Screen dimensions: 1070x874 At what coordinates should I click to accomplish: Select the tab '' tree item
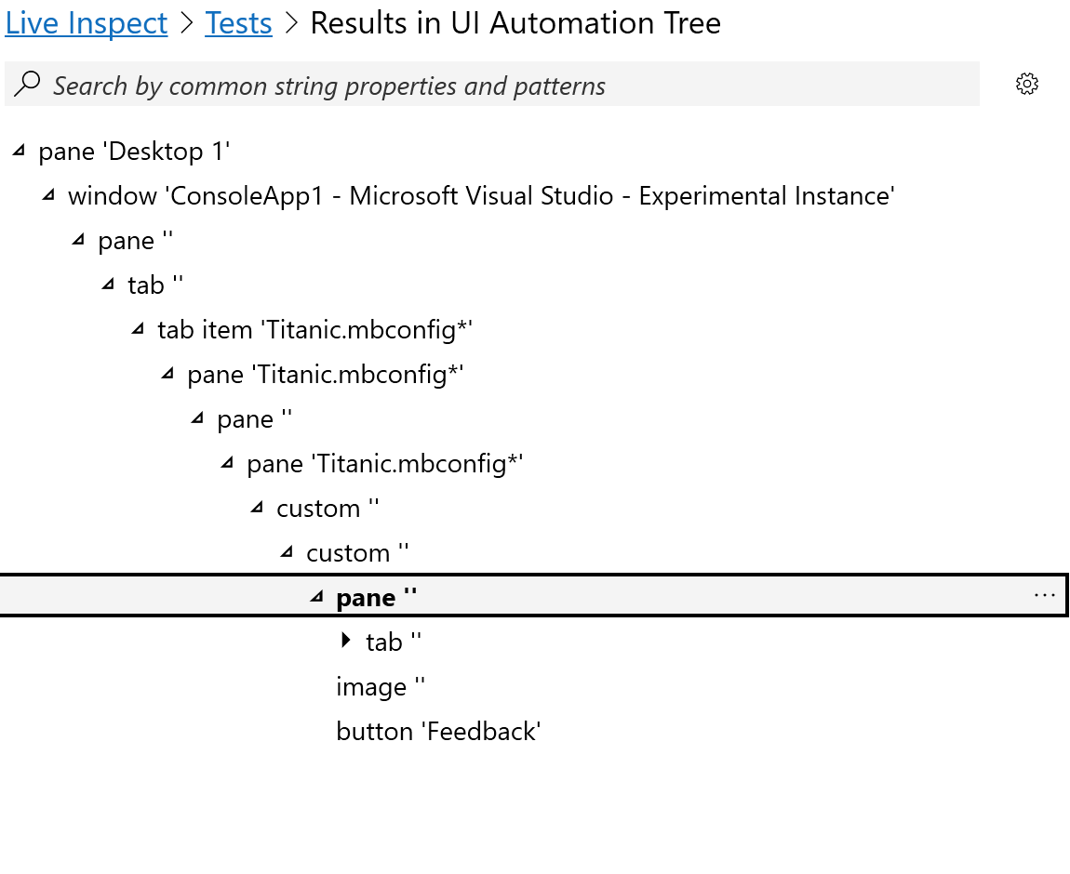coord(154,285)
